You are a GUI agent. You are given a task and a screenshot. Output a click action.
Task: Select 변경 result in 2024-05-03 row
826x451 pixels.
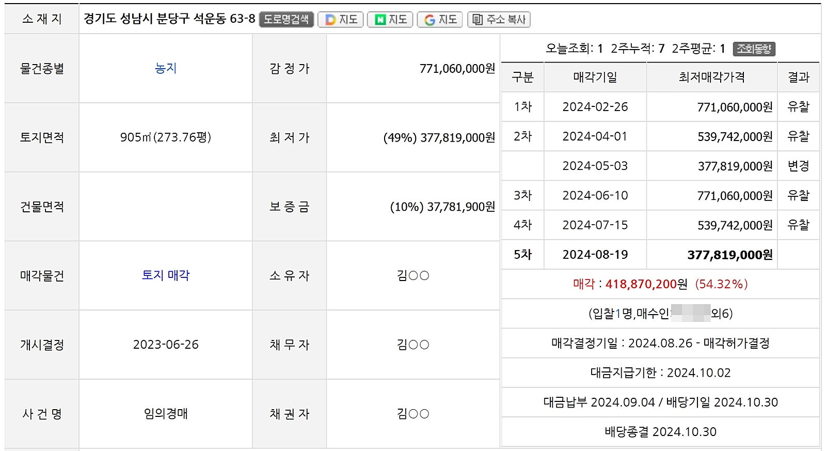click(x=798, y=166)
